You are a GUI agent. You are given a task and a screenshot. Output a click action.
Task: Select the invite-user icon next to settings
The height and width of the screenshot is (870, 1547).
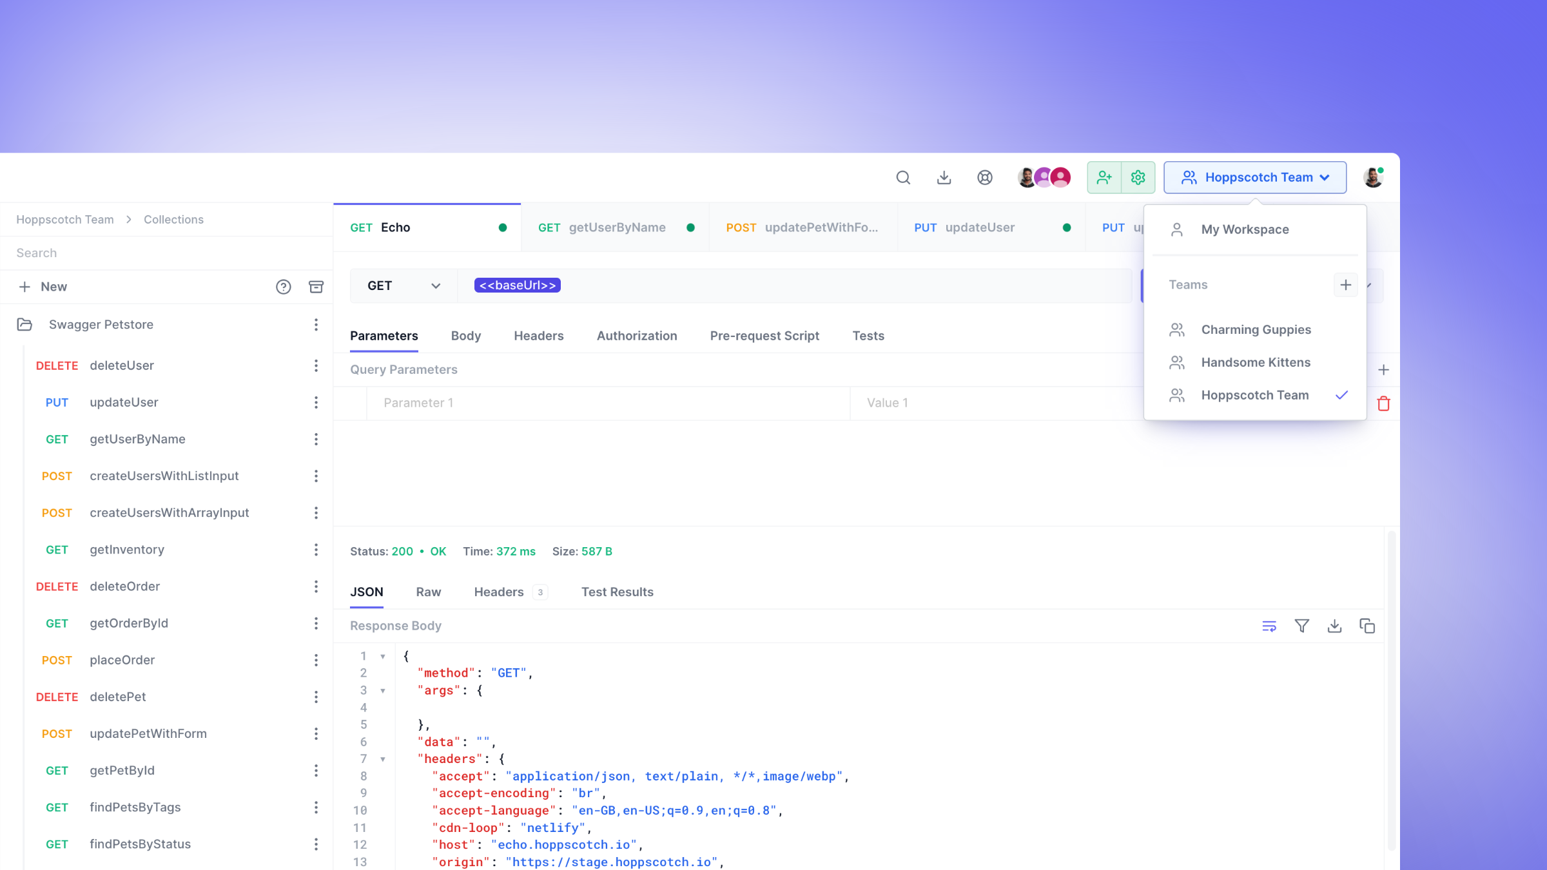(x=1104, y=177)
